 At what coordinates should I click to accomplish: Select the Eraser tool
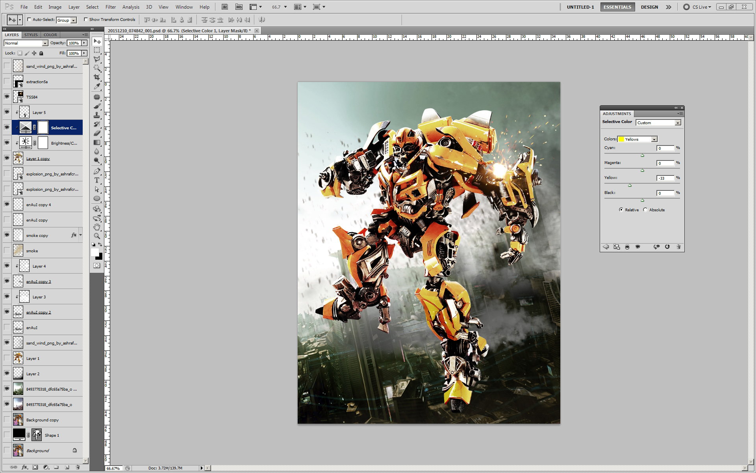97,133
